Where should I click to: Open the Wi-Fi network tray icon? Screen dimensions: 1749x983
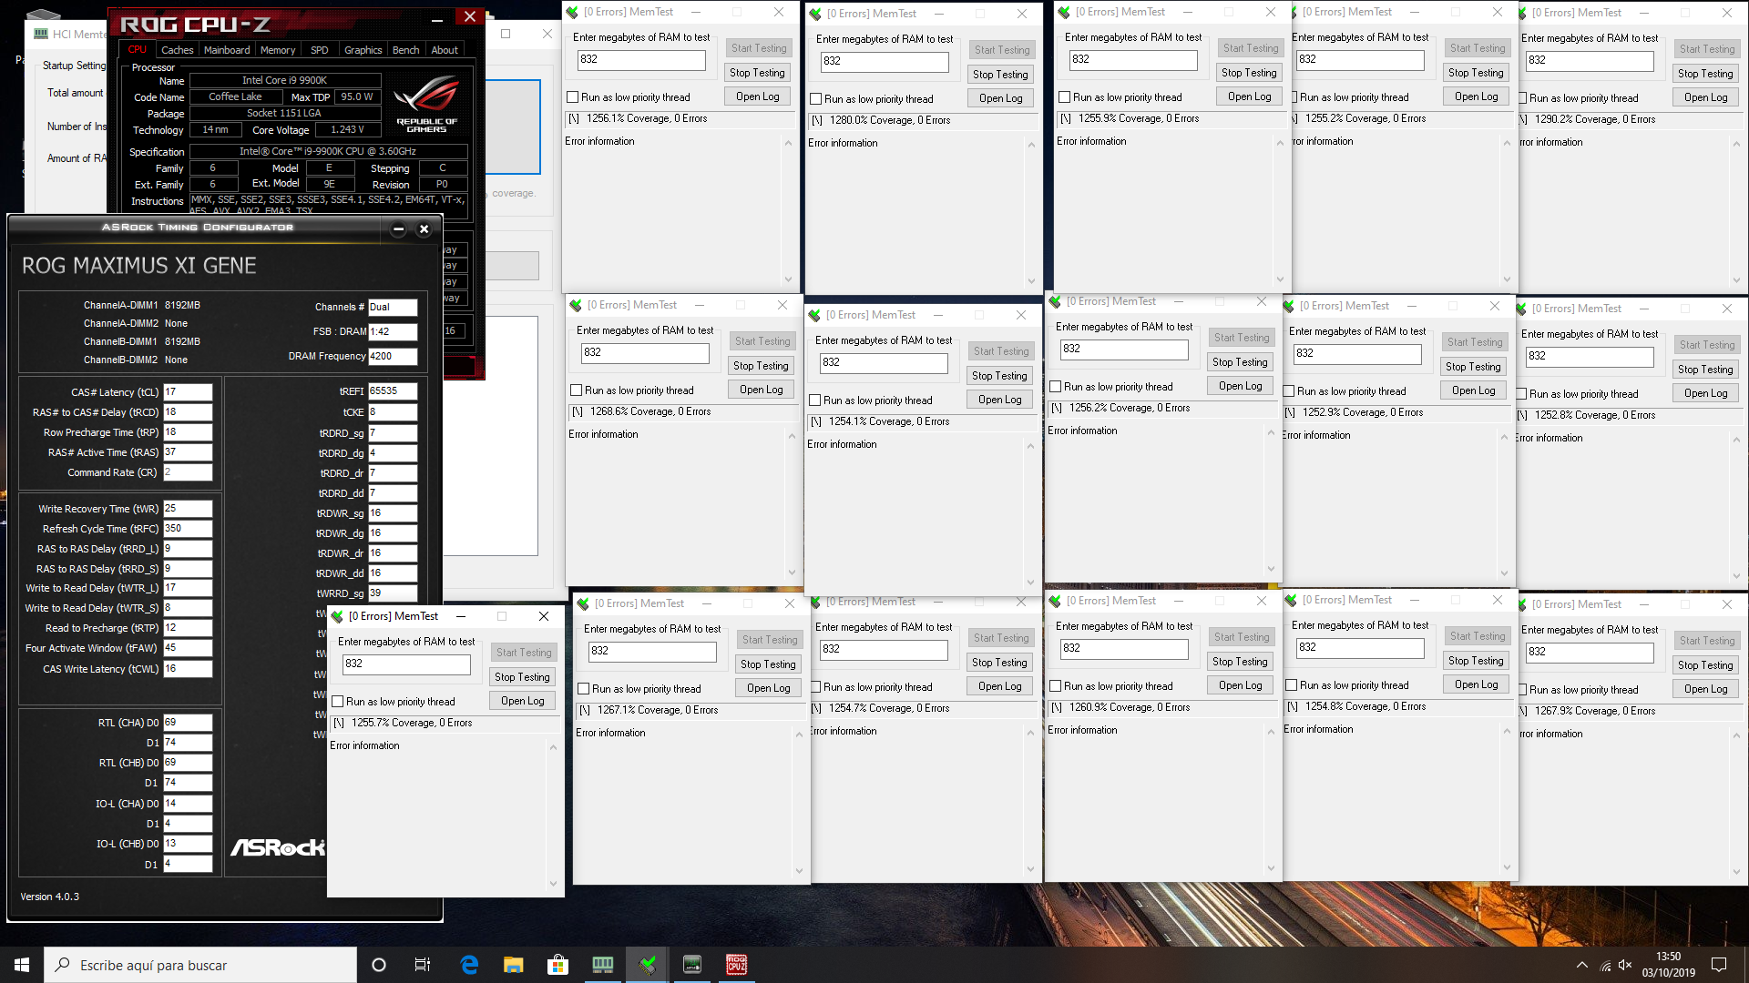(1605, 965)
